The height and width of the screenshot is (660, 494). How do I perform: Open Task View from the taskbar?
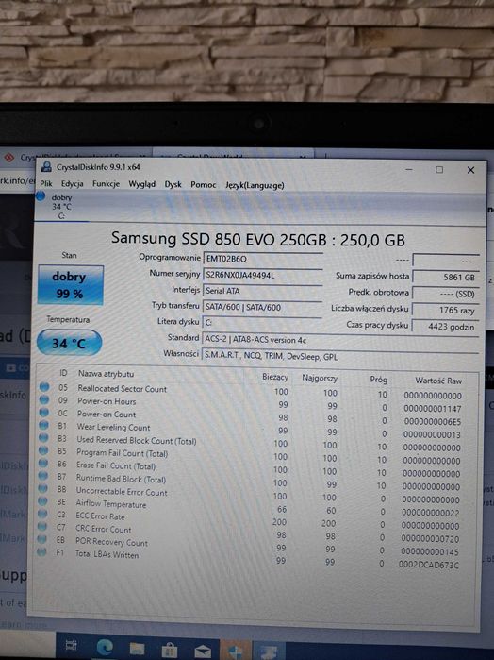[x=71, y=645]
